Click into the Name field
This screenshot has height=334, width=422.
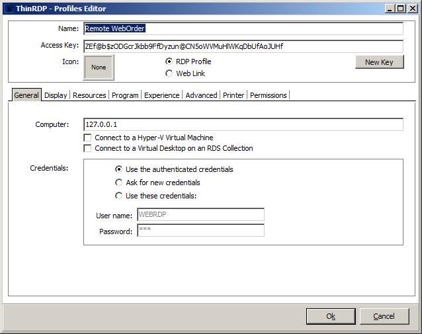tap(243, 28)
